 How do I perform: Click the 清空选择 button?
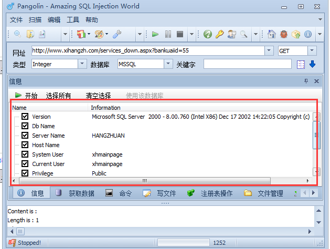[98, 96]
